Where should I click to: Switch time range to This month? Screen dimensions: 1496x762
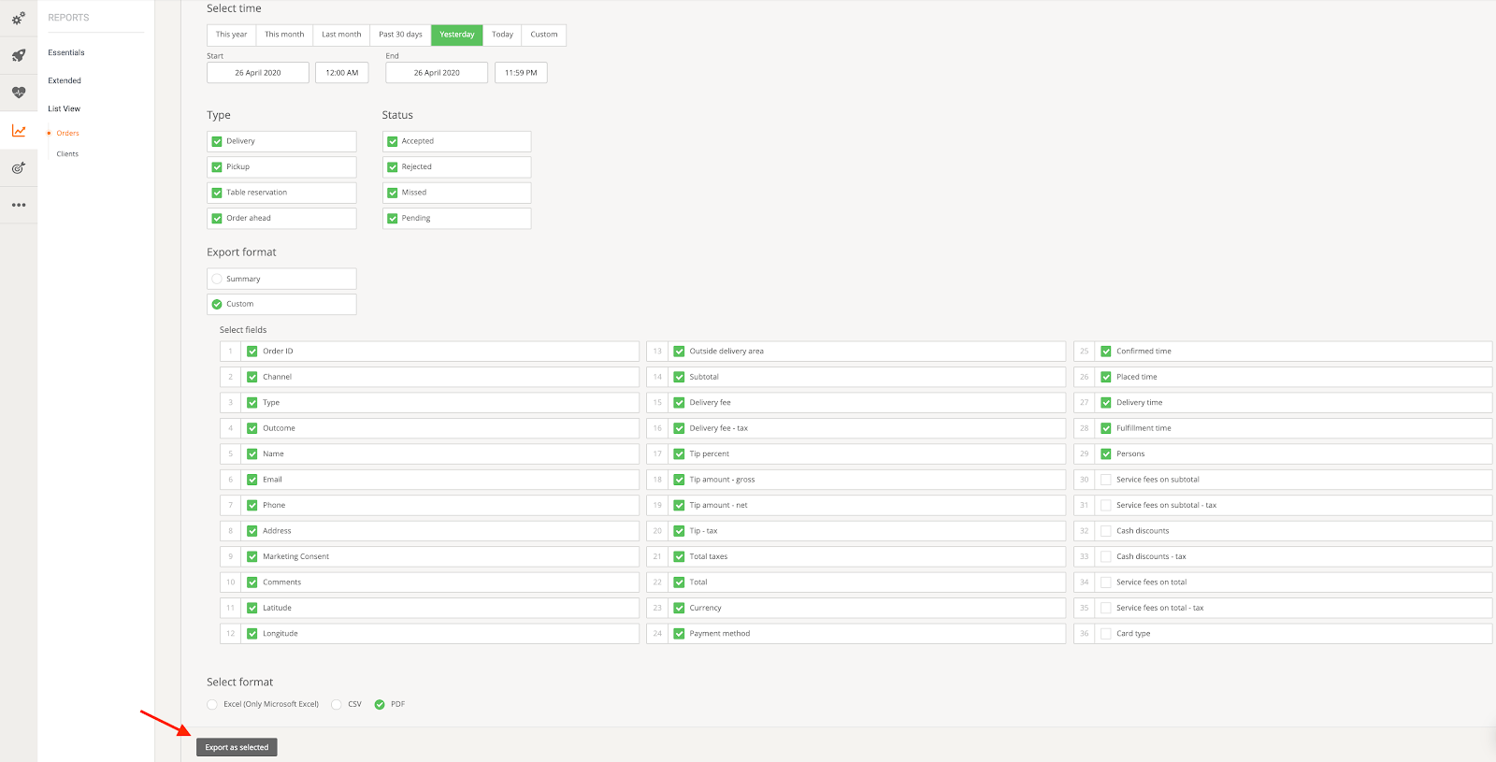(284, 35)
